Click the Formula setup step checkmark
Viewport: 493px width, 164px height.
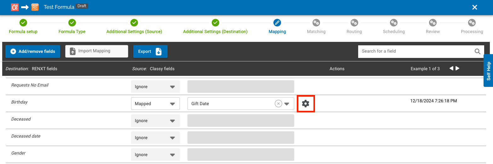tap(23, 23)
